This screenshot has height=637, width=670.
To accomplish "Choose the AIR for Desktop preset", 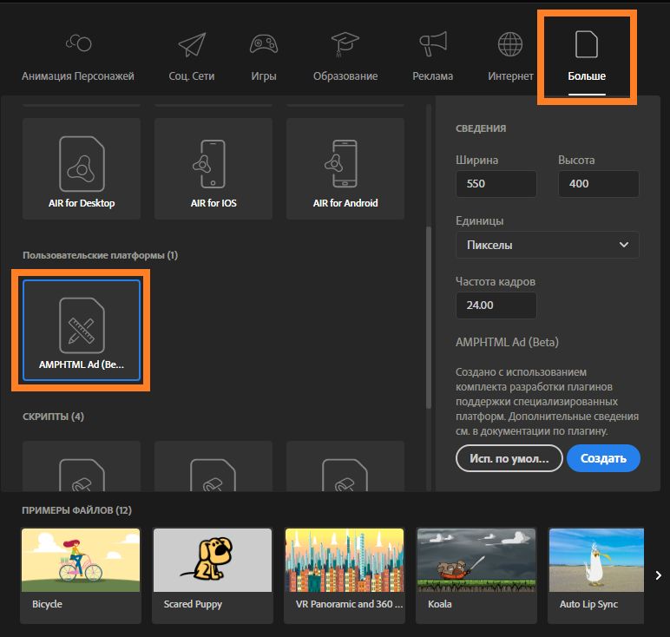I will point(82,168).
